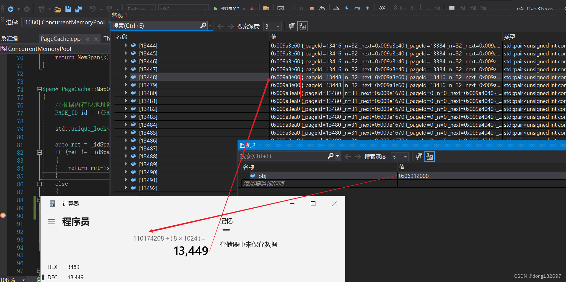
Task: Click the Step Over curved-arrow icon
Action: (x=357, y=9)
